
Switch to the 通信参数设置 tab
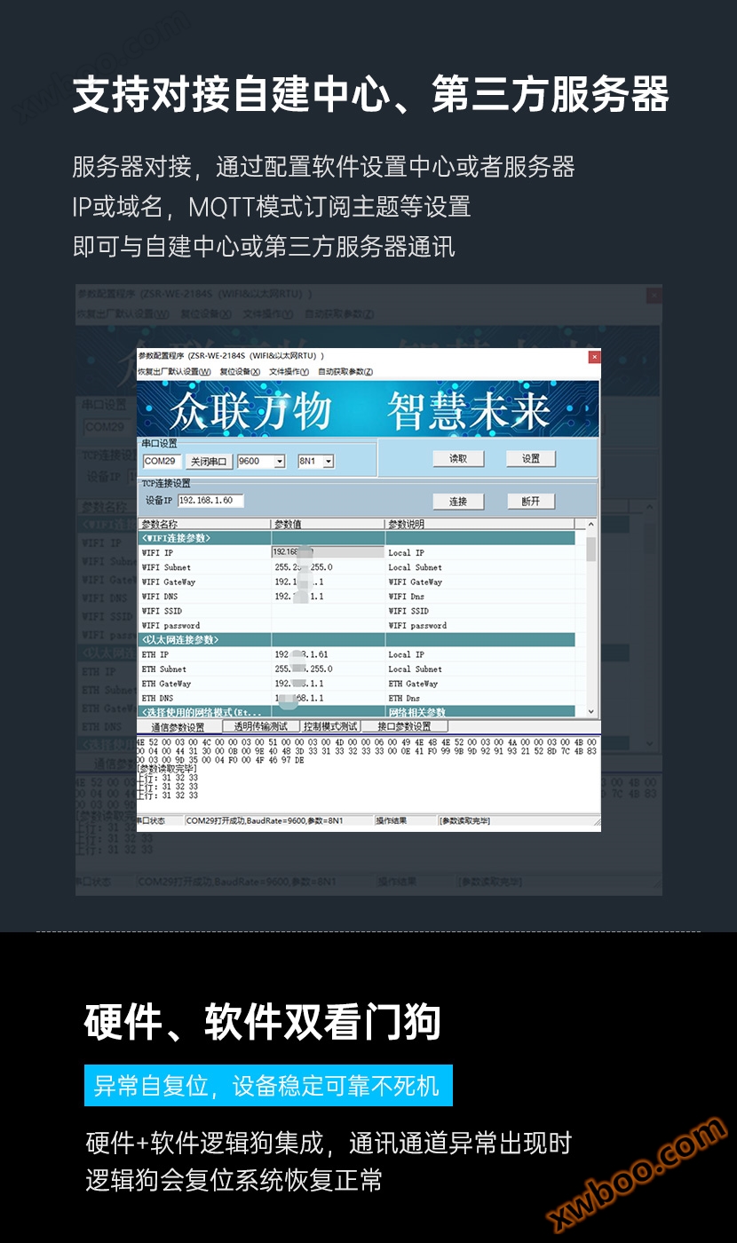178,726
